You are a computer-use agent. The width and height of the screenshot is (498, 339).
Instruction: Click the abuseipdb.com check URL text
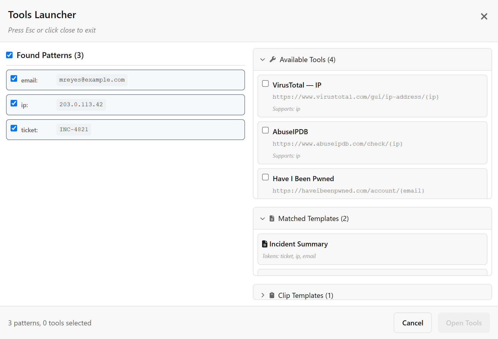(338, 144)
